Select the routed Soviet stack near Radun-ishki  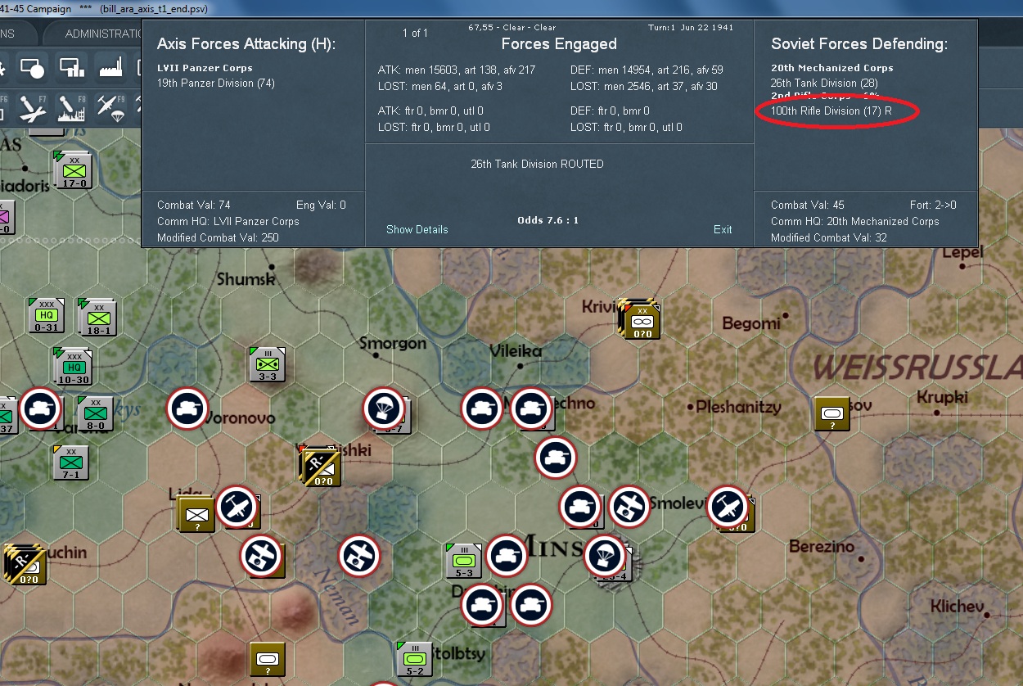coord(320,467)
